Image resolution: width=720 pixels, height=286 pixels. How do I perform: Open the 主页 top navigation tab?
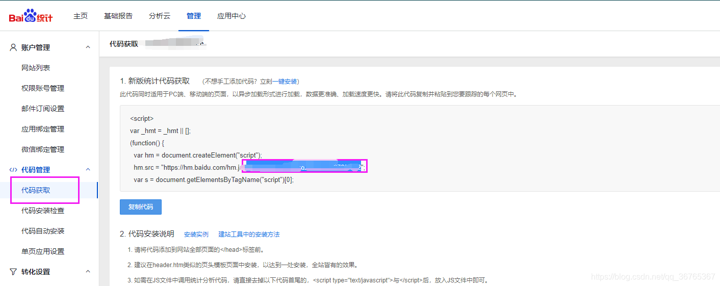click(x=81, y=16)
